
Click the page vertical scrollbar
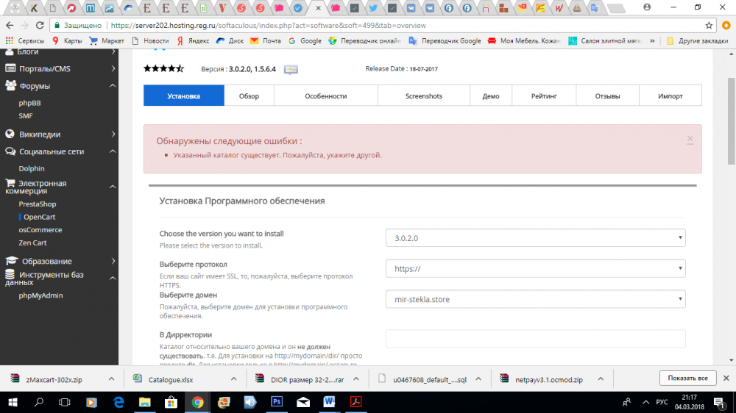(732, 122)
